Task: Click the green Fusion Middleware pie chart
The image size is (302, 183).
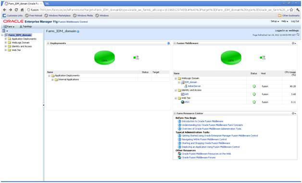Action: pyautogui.click(x=231, y=58)
